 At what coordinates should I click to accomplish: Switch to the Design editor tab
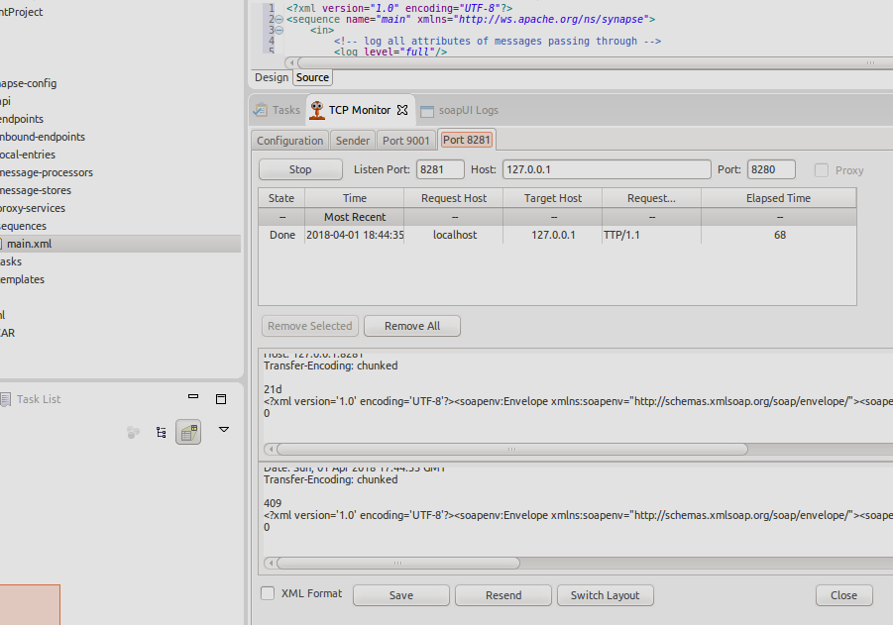[x=271, y=77]
